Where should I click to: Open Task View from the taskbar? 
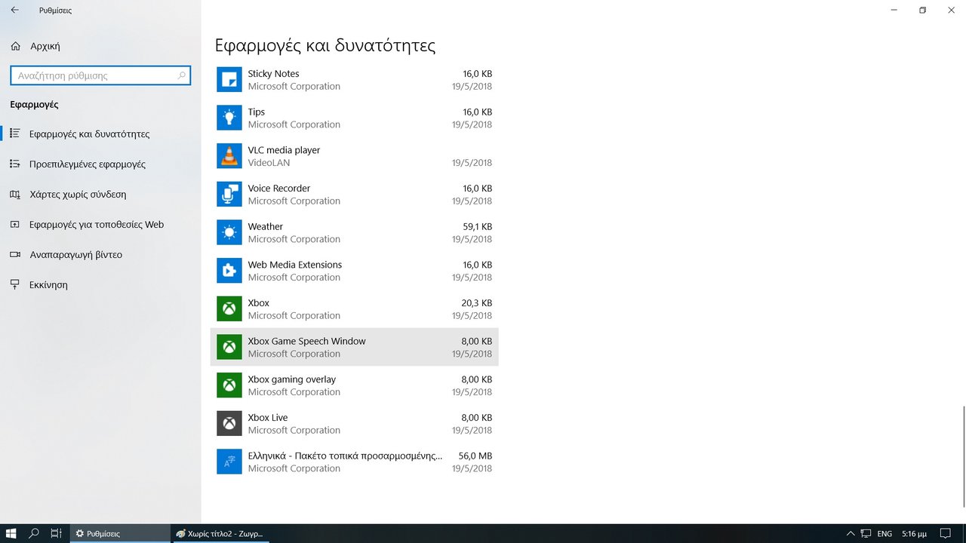pyautogui.click(x=56, y=533)
